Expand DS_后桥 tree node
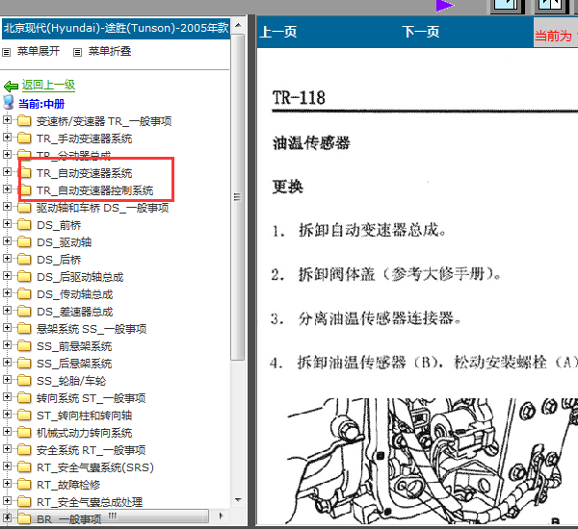 click(7, 258)
